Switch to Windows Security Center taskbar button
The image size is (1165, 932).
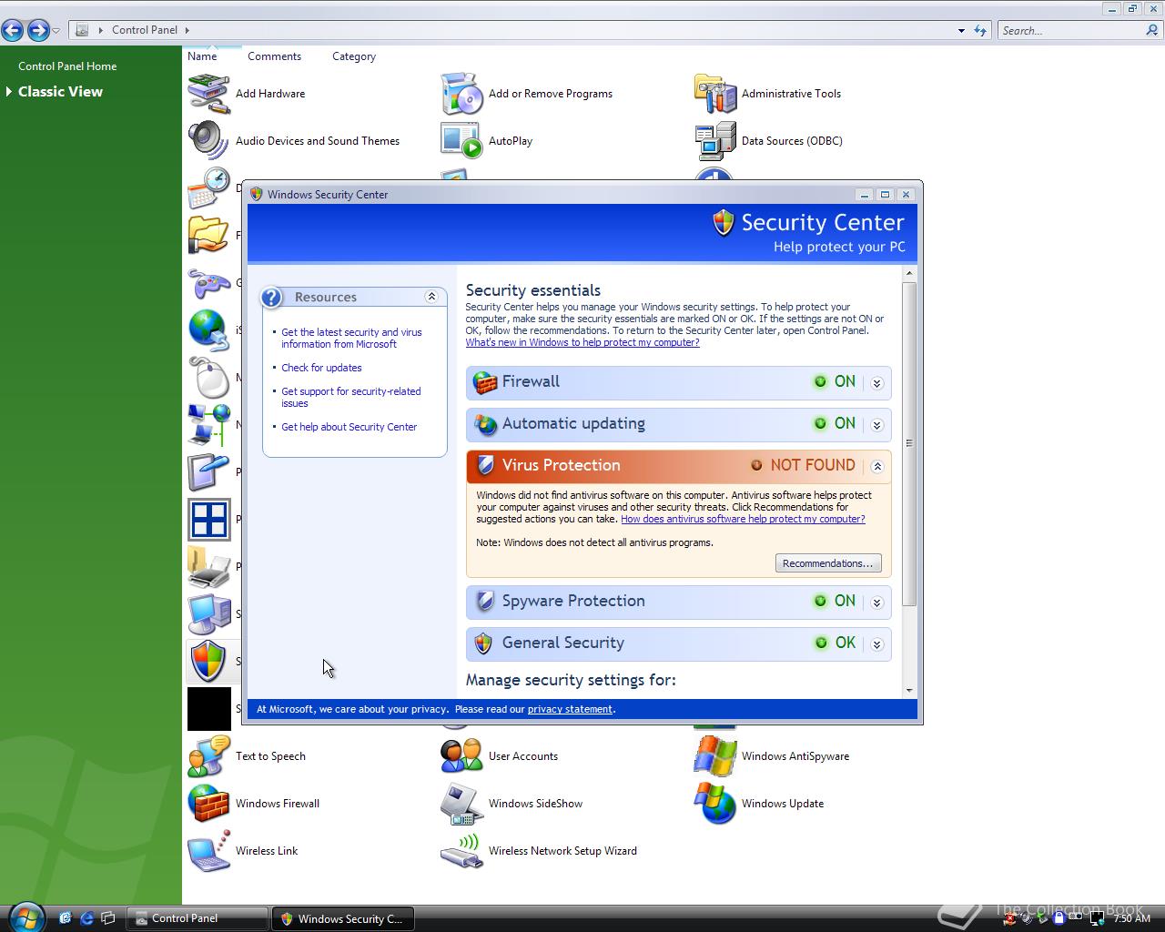pyautogui.click(x=342, y=918)
